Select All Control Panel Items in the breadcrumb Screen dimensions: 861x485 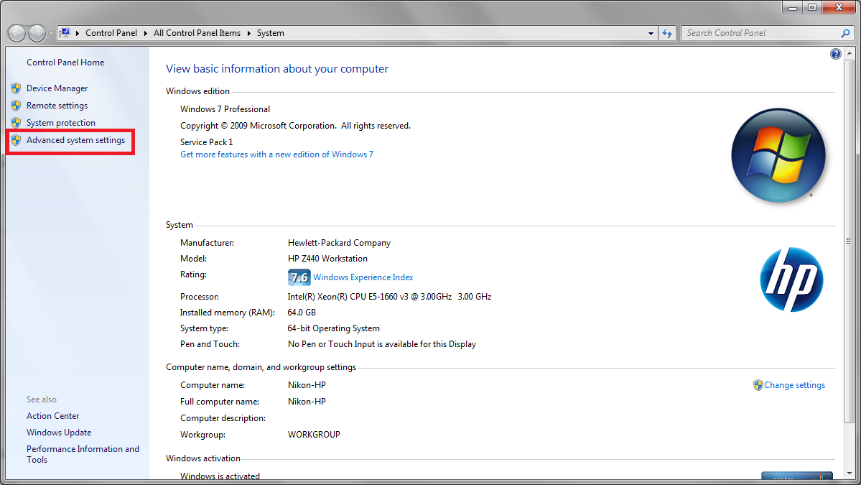point(197,33)
